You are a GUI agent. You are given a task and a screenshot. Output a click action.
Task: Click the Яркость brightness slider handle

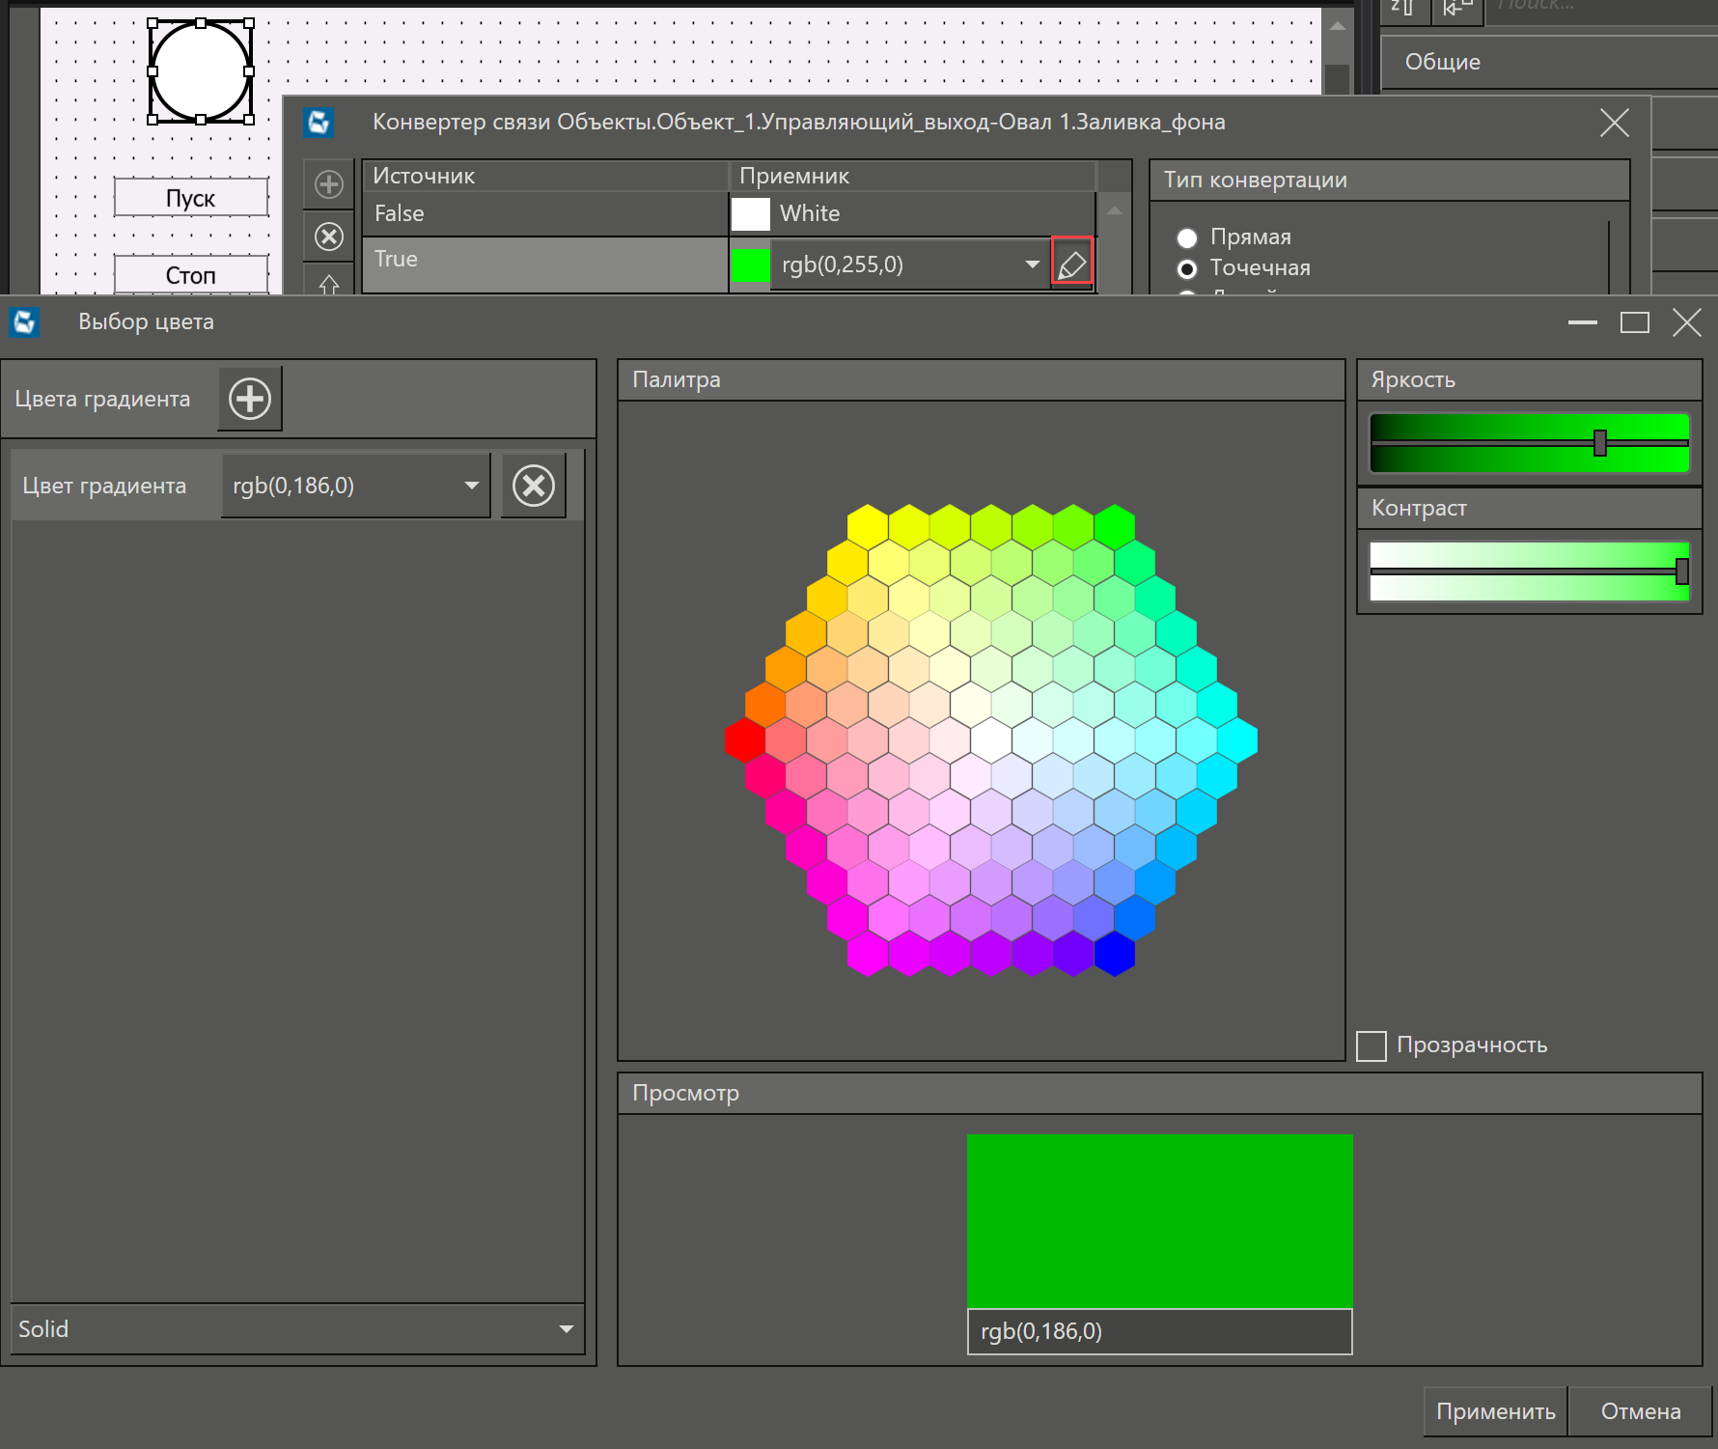(1600, 443)
